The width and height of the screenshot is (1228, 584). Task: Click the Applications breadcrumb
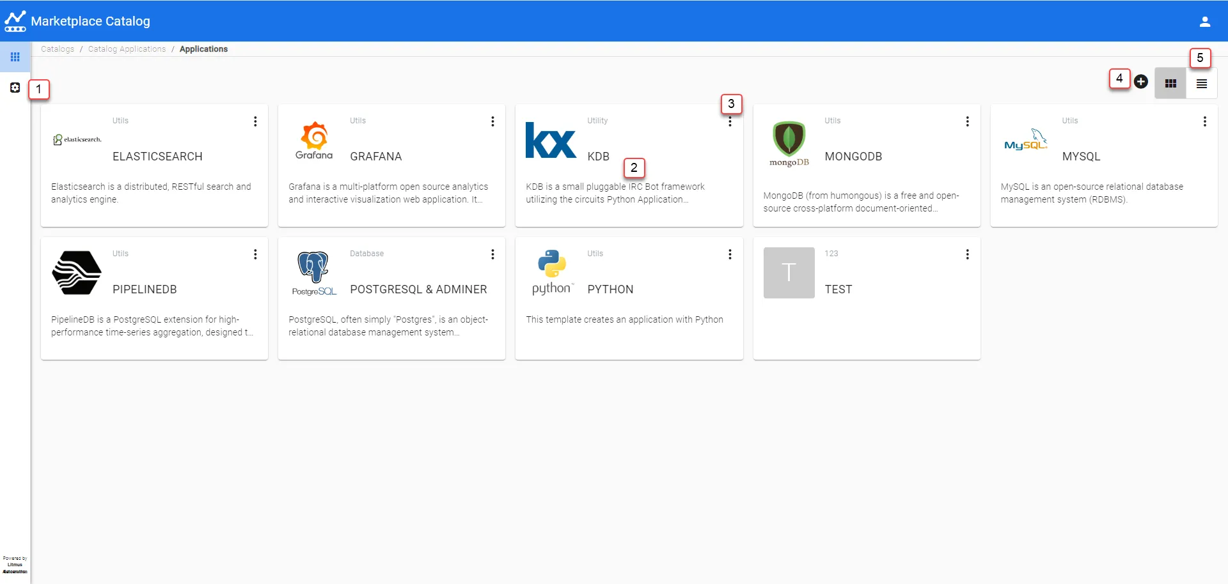203,49
